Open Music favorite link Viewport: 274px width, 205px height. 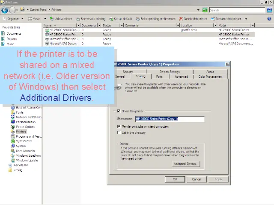pyautogui.click(x=8, y=44)
